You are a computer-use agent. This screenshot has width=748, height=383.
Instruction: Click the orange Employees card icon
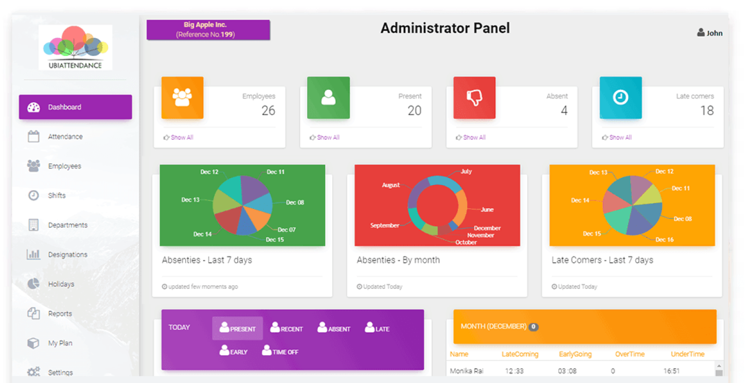[183, 98]
